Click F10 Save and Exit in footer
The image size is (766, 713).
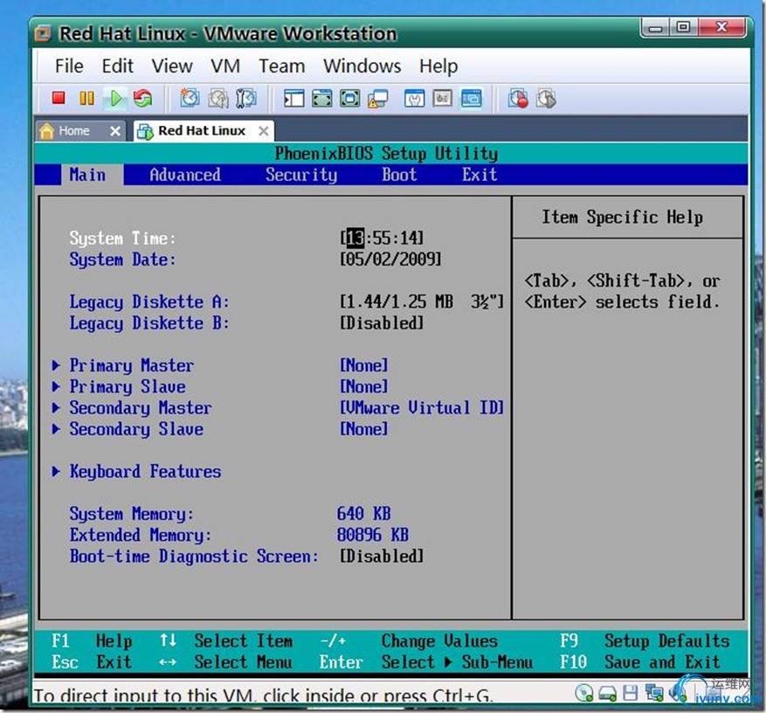tap(640, 662)
